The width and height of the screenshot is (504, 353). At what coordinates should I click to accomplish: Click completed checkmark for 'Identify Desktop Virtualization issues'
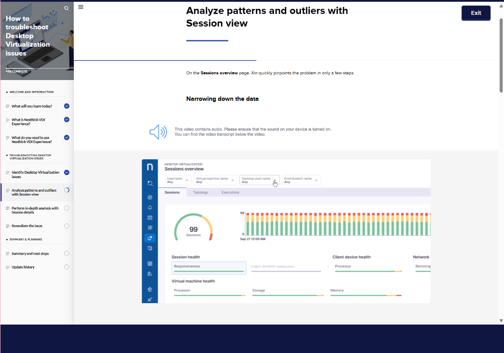[x=66, y=172]
